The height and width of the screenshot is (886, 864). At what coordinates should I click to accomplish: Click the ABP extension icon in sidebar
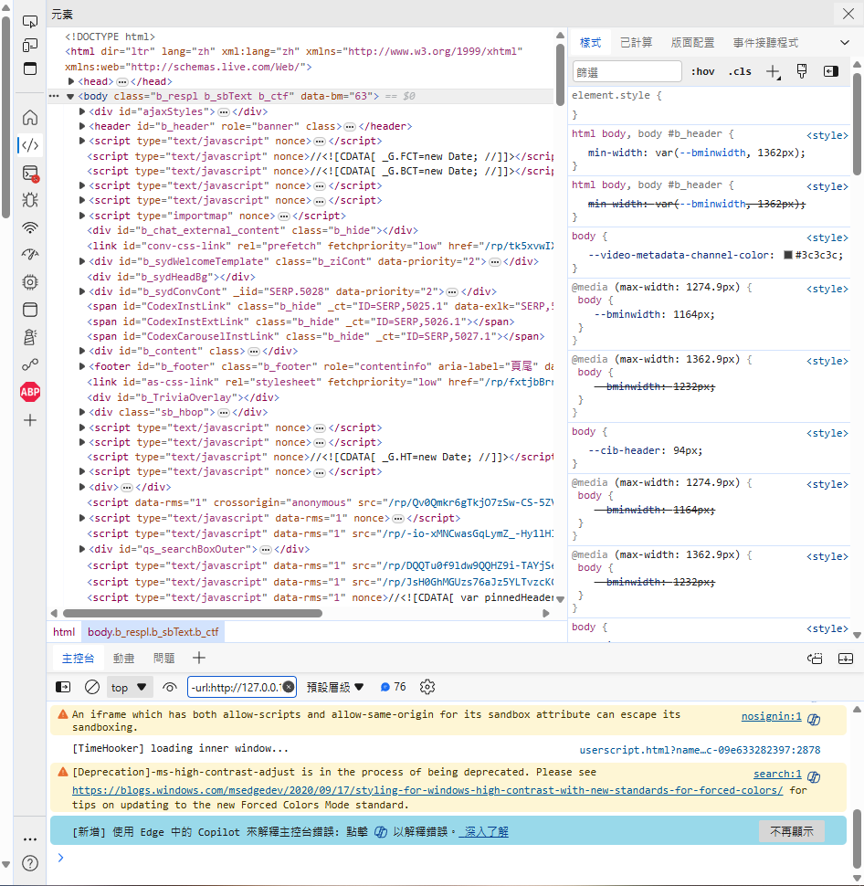pos(30,392)
